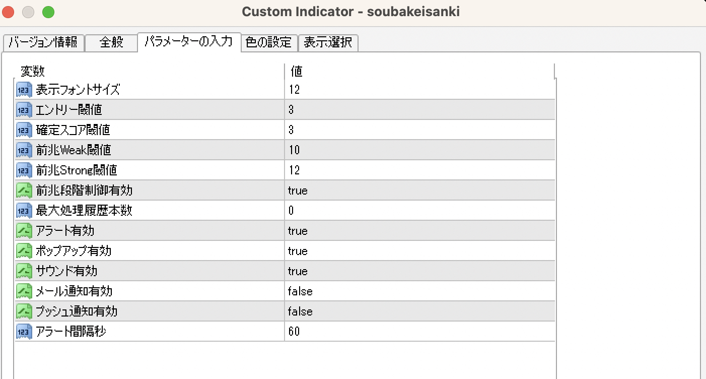Click the integer icon next to エントリー閾値
Screen dimensions: 706x379
[24, 110]
